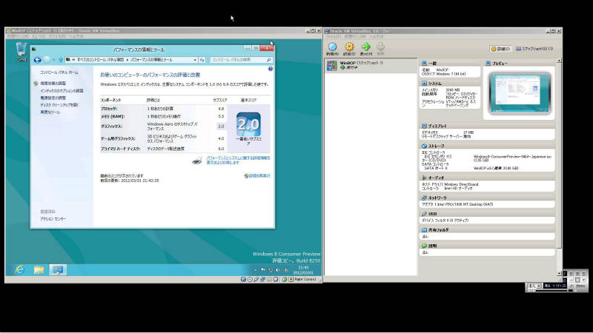Open File Explorer folder icon in taskbar
593x333 pixels.
pos(38,270)
